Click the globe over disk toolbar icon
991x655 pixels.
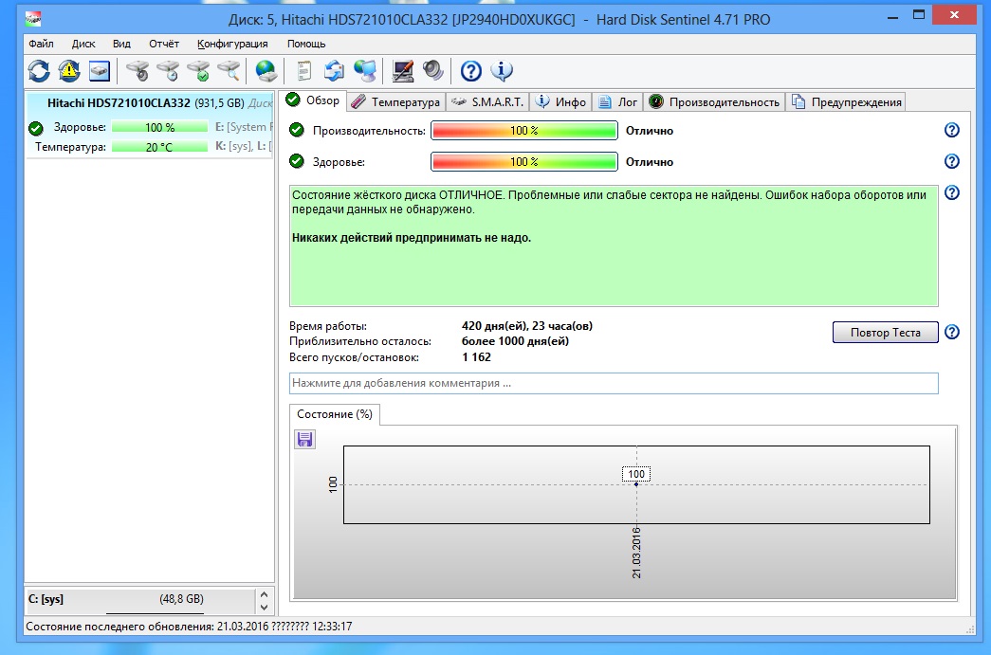pyautogui.click(x=266, y=71)
